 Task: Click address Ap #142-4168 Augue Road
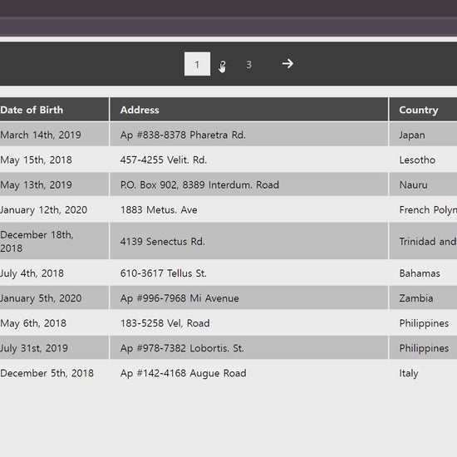[x=184, y=373]
